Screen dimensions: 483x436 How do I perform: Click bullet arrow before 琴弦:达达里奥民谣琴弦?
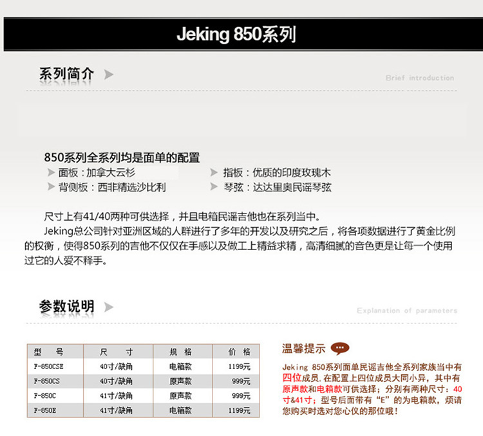point(214,186)
